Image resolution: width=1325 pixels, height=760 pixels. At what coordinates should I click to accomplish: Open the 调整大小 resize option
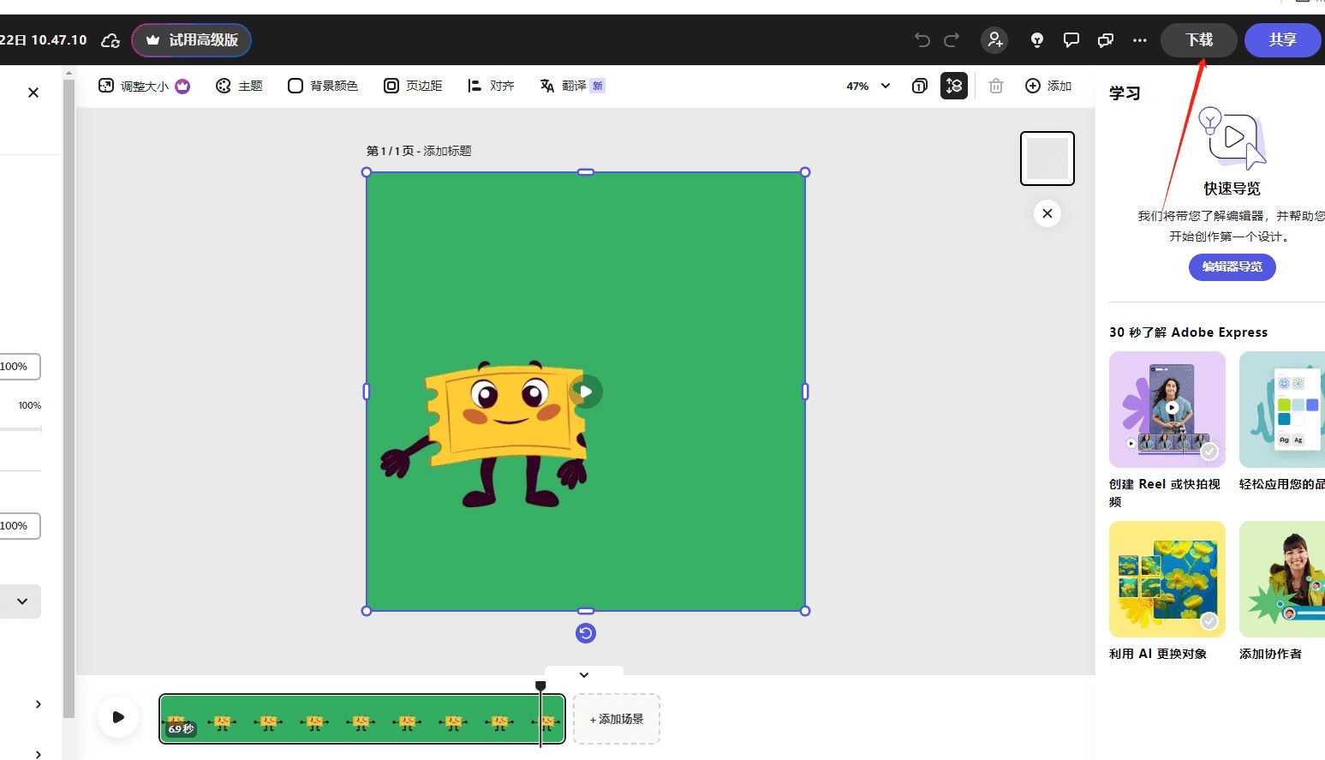tap(144, 86)
